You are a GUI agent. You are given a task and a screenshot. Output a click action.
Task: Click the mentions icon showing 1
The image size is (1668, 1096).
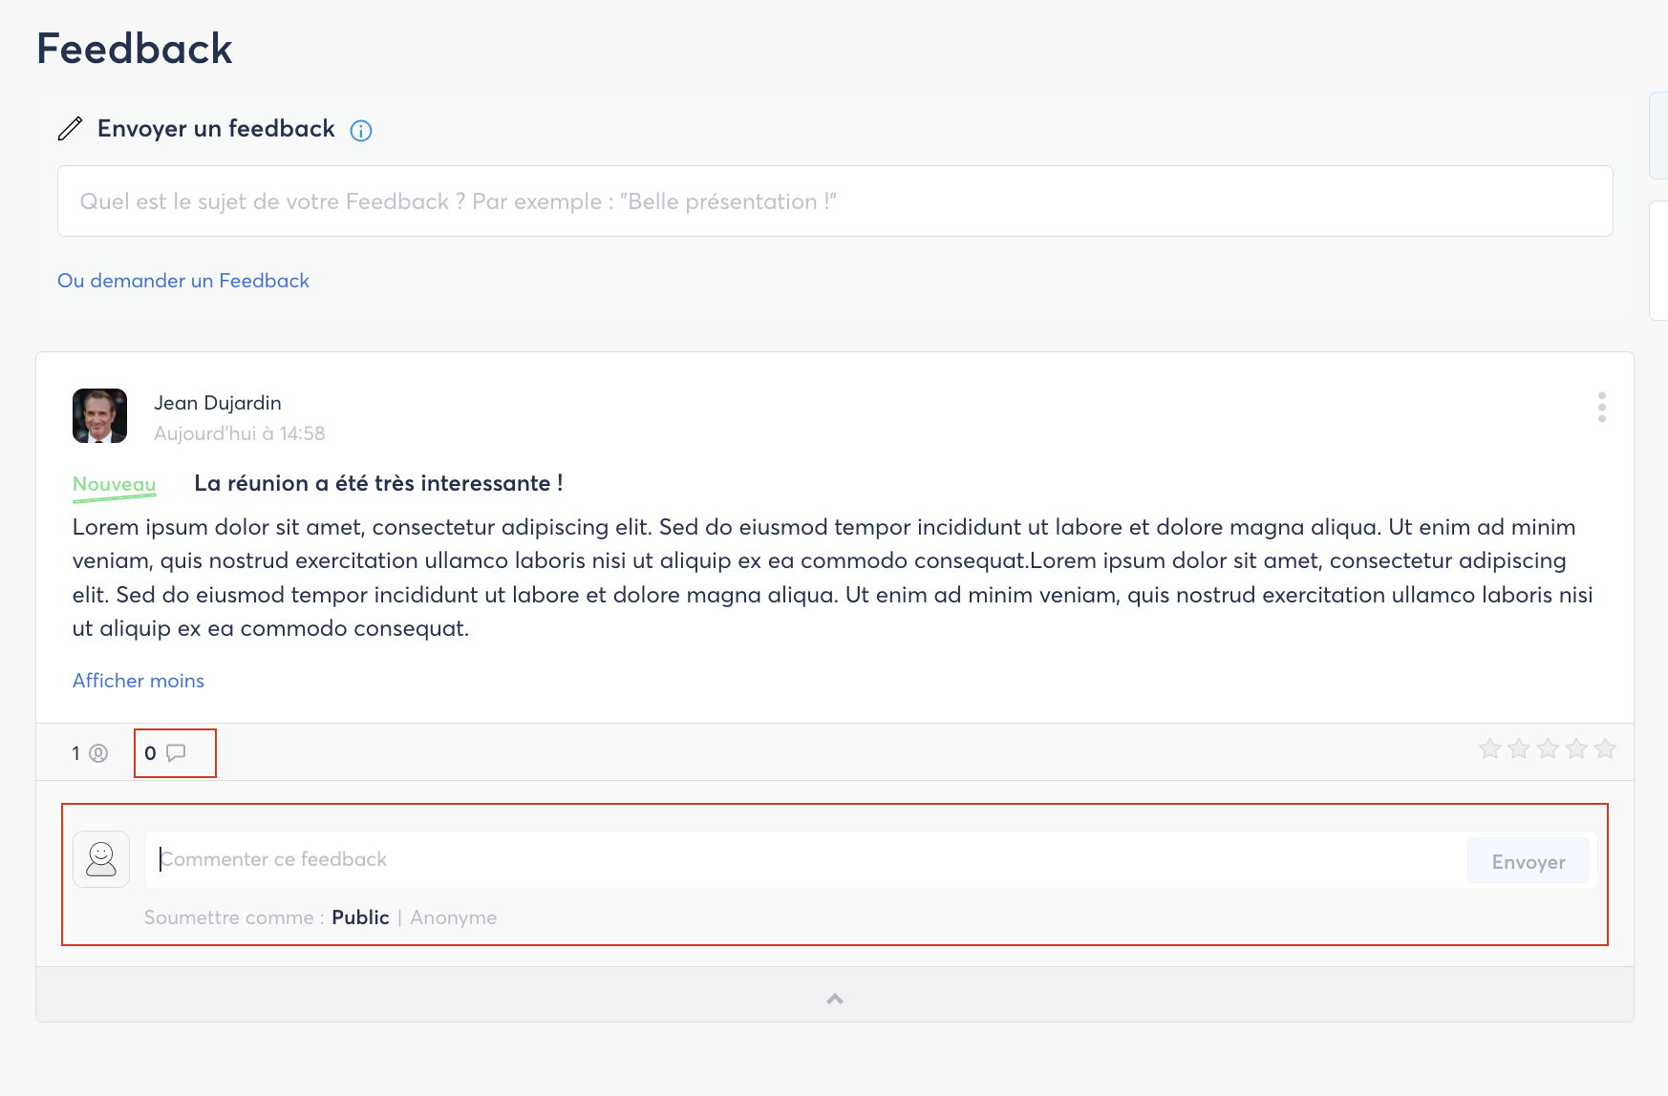click(98, 753)
